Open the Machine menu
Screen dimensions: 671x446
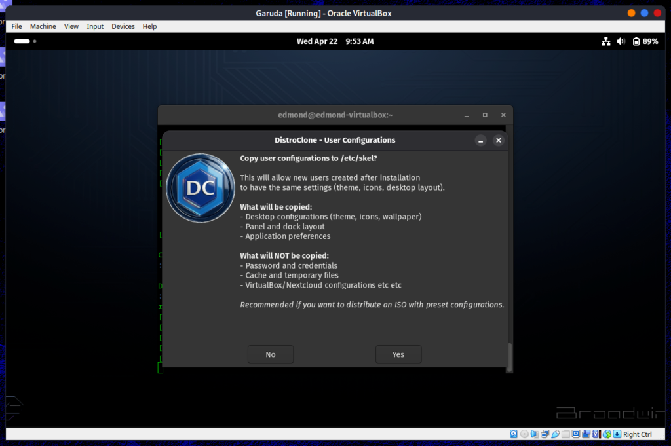(43, 26)
